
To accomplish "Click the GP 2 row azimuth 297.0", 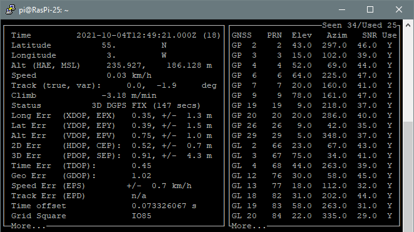I will (x=334, y=45).
